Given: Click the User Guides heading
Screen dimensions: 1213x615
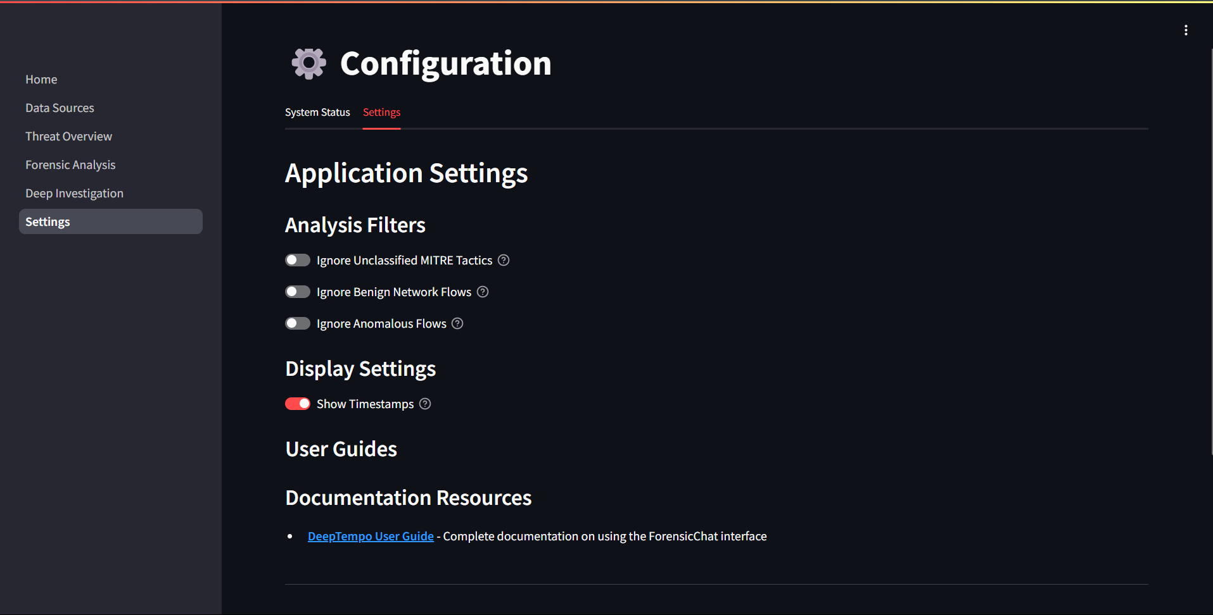Looking at the screenshot, I should coord(341,449).
